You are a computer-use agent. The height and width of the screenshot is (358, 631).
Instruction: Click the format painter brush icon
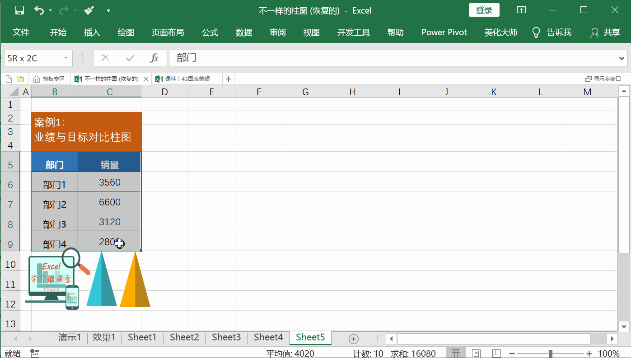click(x=89, y=10)
